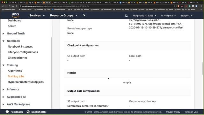The width and height of the screenshot is (204, 115).
Task: Click the English (US) language button
Action: (x=39, y=112)
